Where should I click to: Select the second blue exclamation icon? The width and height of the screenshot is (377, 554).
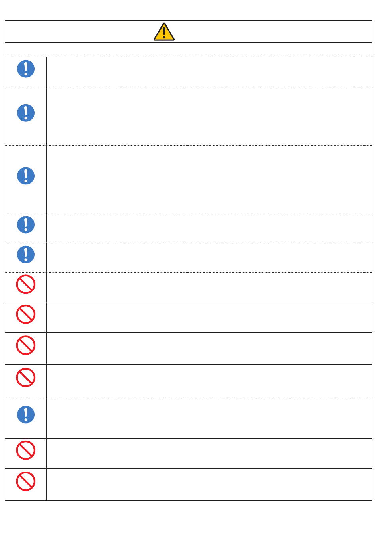coord(26,113)
